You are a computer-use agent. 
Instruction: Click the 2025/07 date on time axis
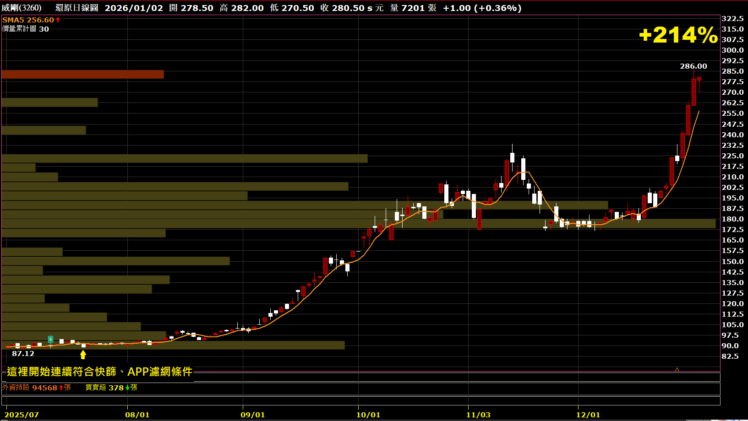tap(22, 415)
